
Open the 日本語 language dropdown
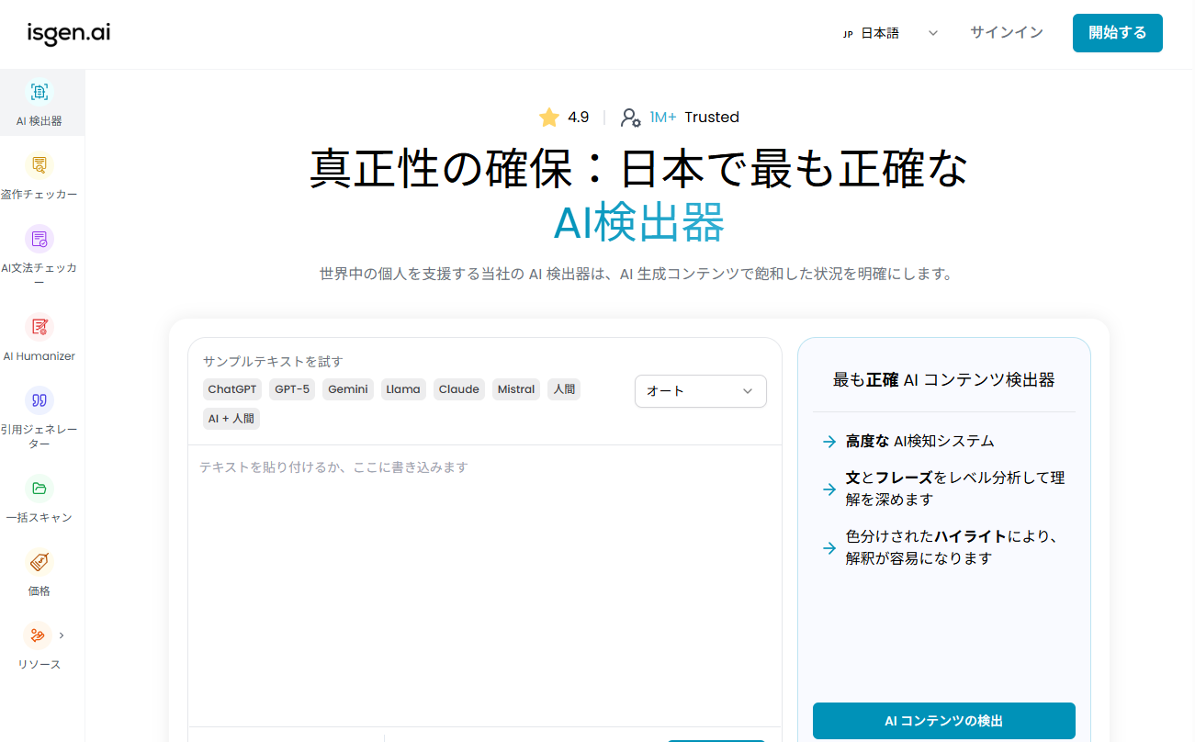[x=889, y=33]
